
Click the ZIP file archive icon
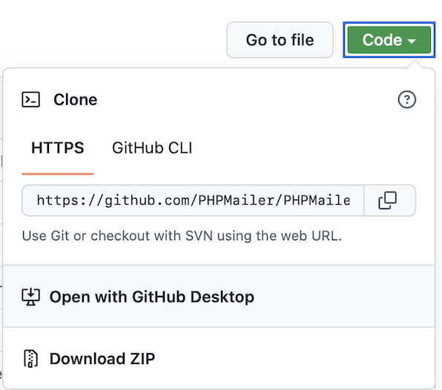(x=30, y=358)
